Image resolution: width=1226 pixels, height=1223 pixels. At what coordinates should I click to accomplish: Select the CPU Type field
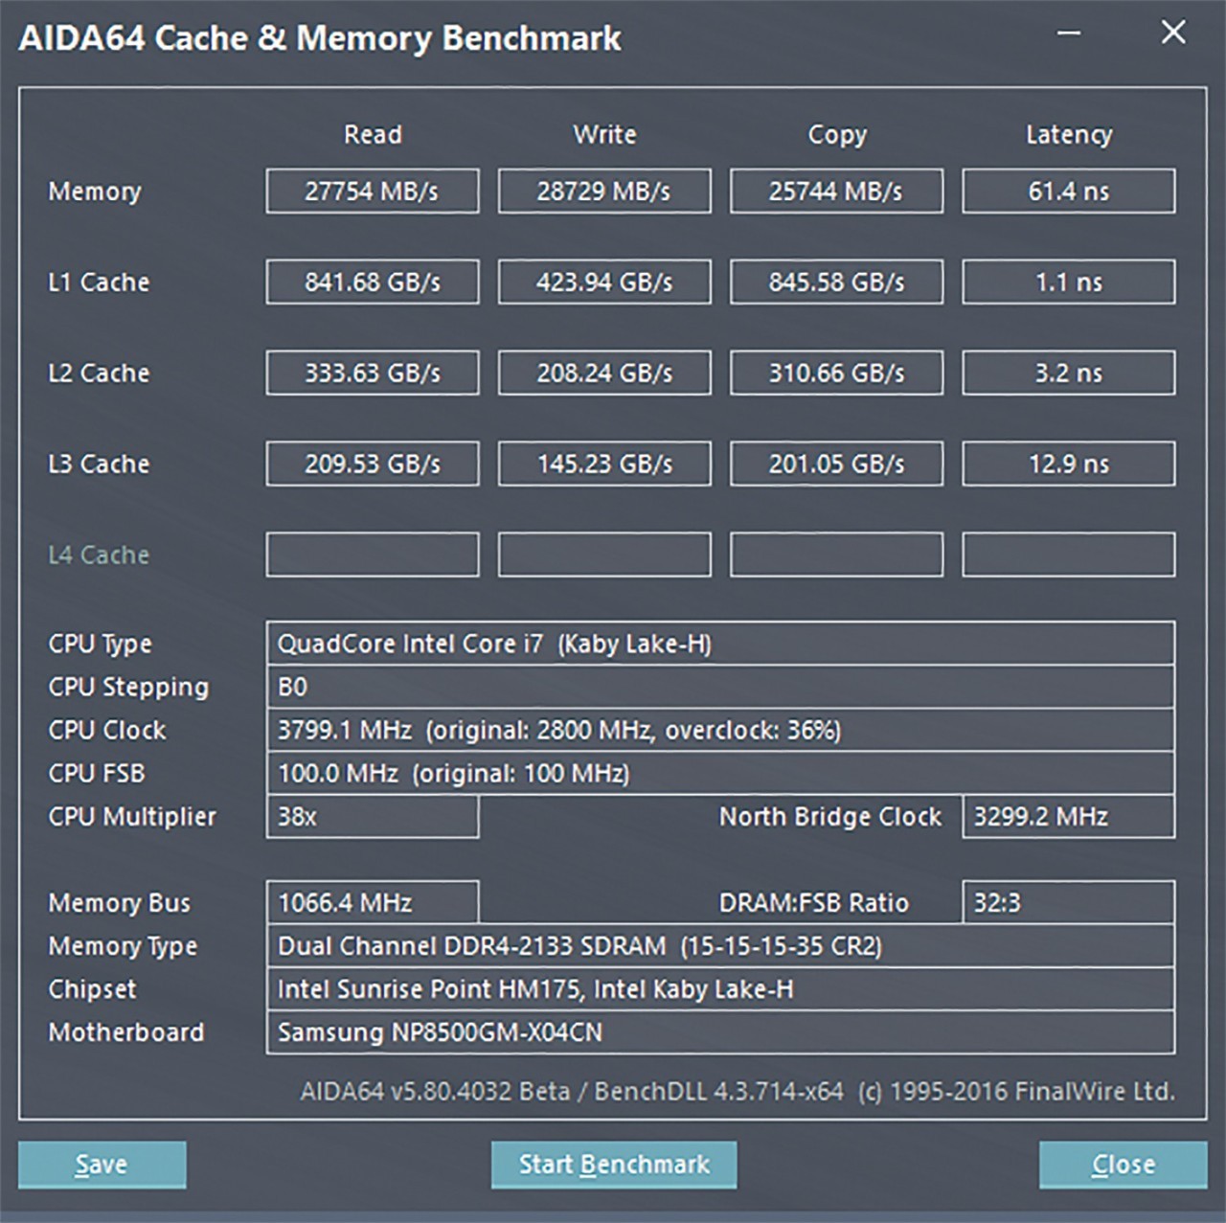(x=719, y=644)
